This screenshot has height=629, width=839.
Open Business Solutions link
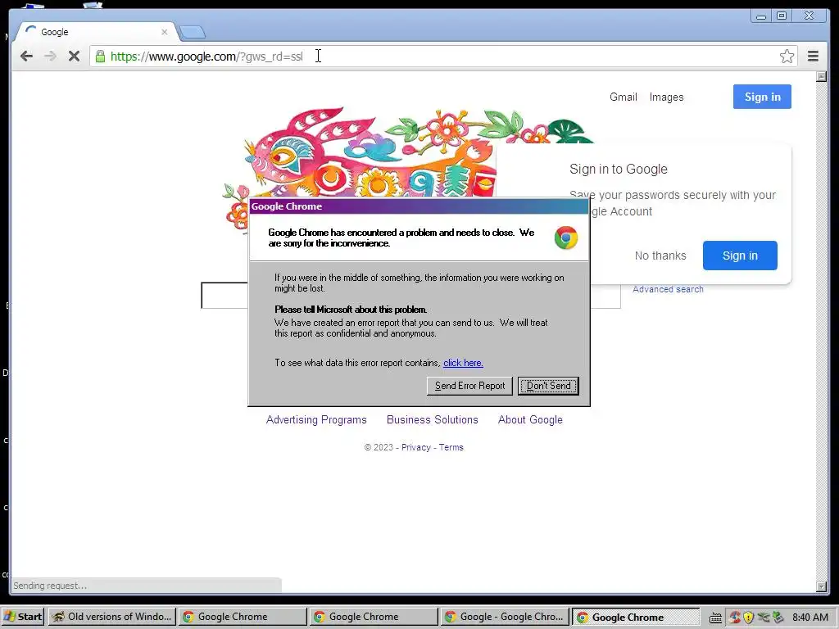click(433, 420)
